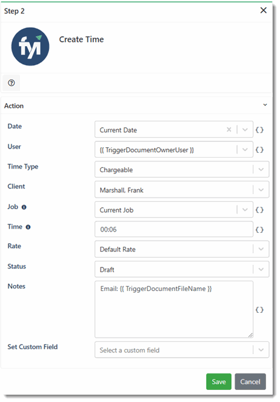Clear the Current Date selection with X
Image resolution: width=280 pixels, height=402 pixels.
click(228, 130)
